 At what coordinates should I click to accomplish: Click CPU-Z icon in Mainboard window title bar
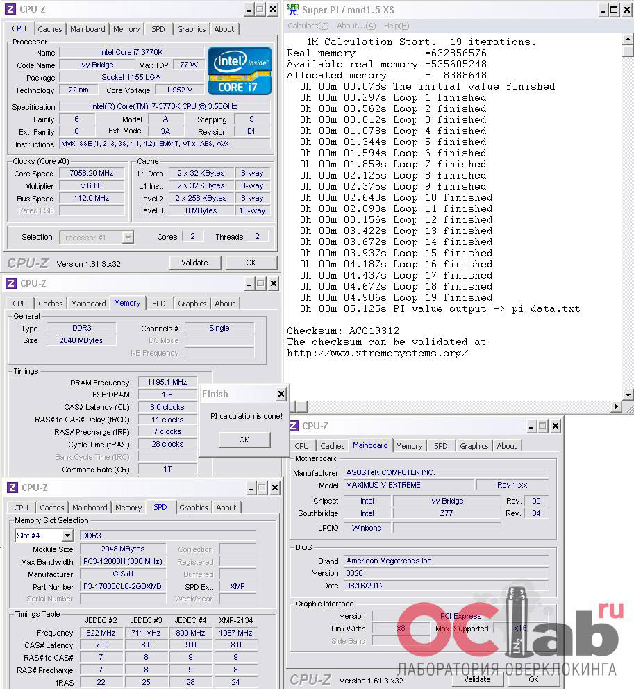(294, 426)
